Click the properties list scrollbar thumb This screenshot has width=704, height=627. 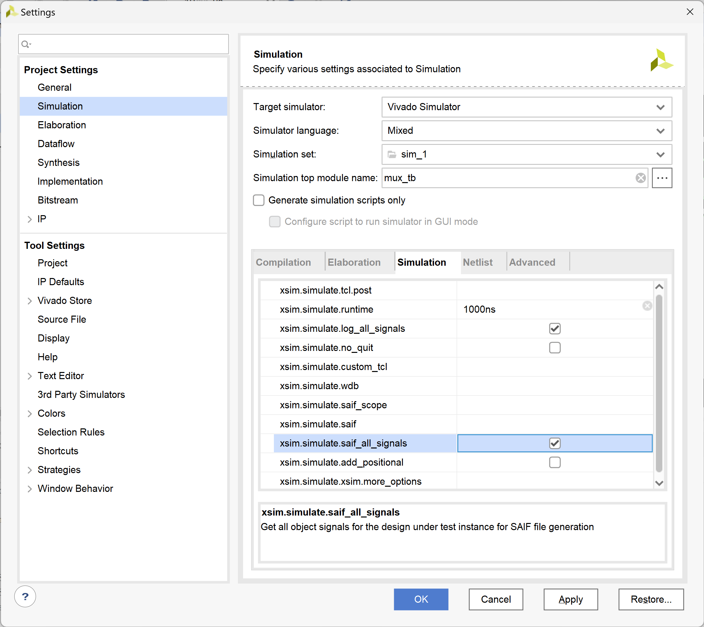(659, 383)
